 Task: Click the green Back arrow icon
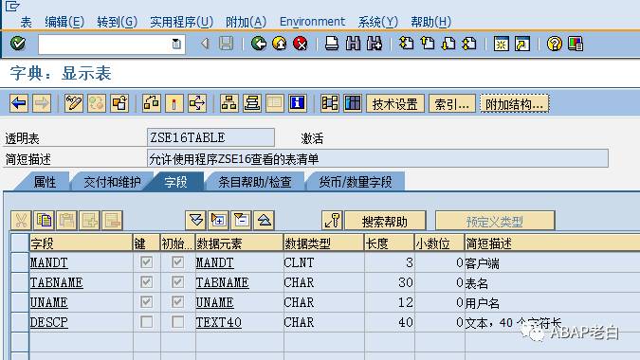point(258,44)
